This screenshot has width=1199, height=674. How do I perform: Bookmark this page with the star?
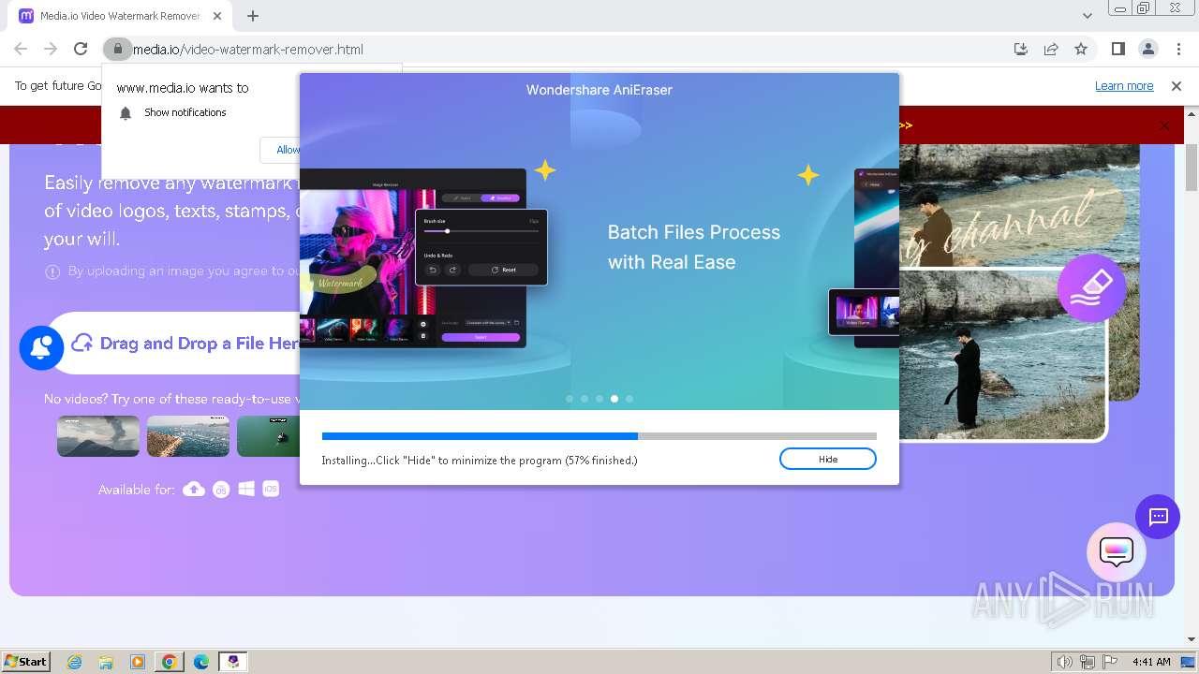point(1081,49)
